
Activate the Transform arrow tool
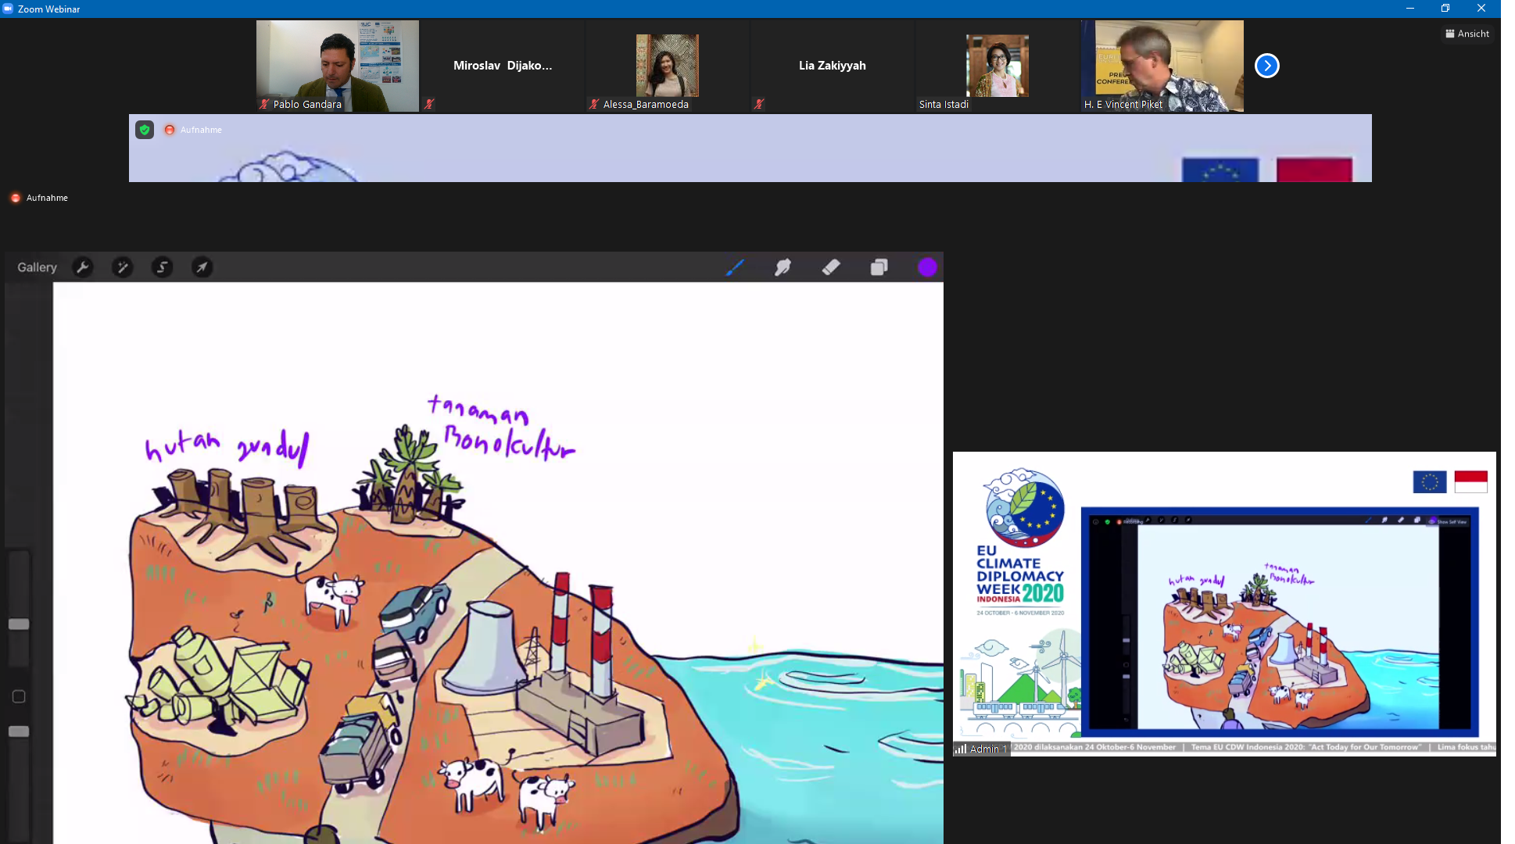(202, 267)
